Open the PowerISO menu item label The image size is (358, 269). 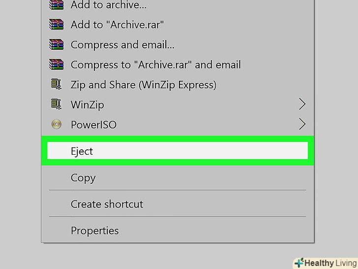[93, 125]
